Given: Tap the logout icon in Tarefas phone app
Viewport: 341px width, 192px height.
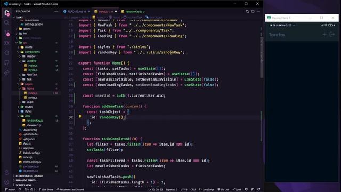Looking at the screenshot, I should coord(332,34).
